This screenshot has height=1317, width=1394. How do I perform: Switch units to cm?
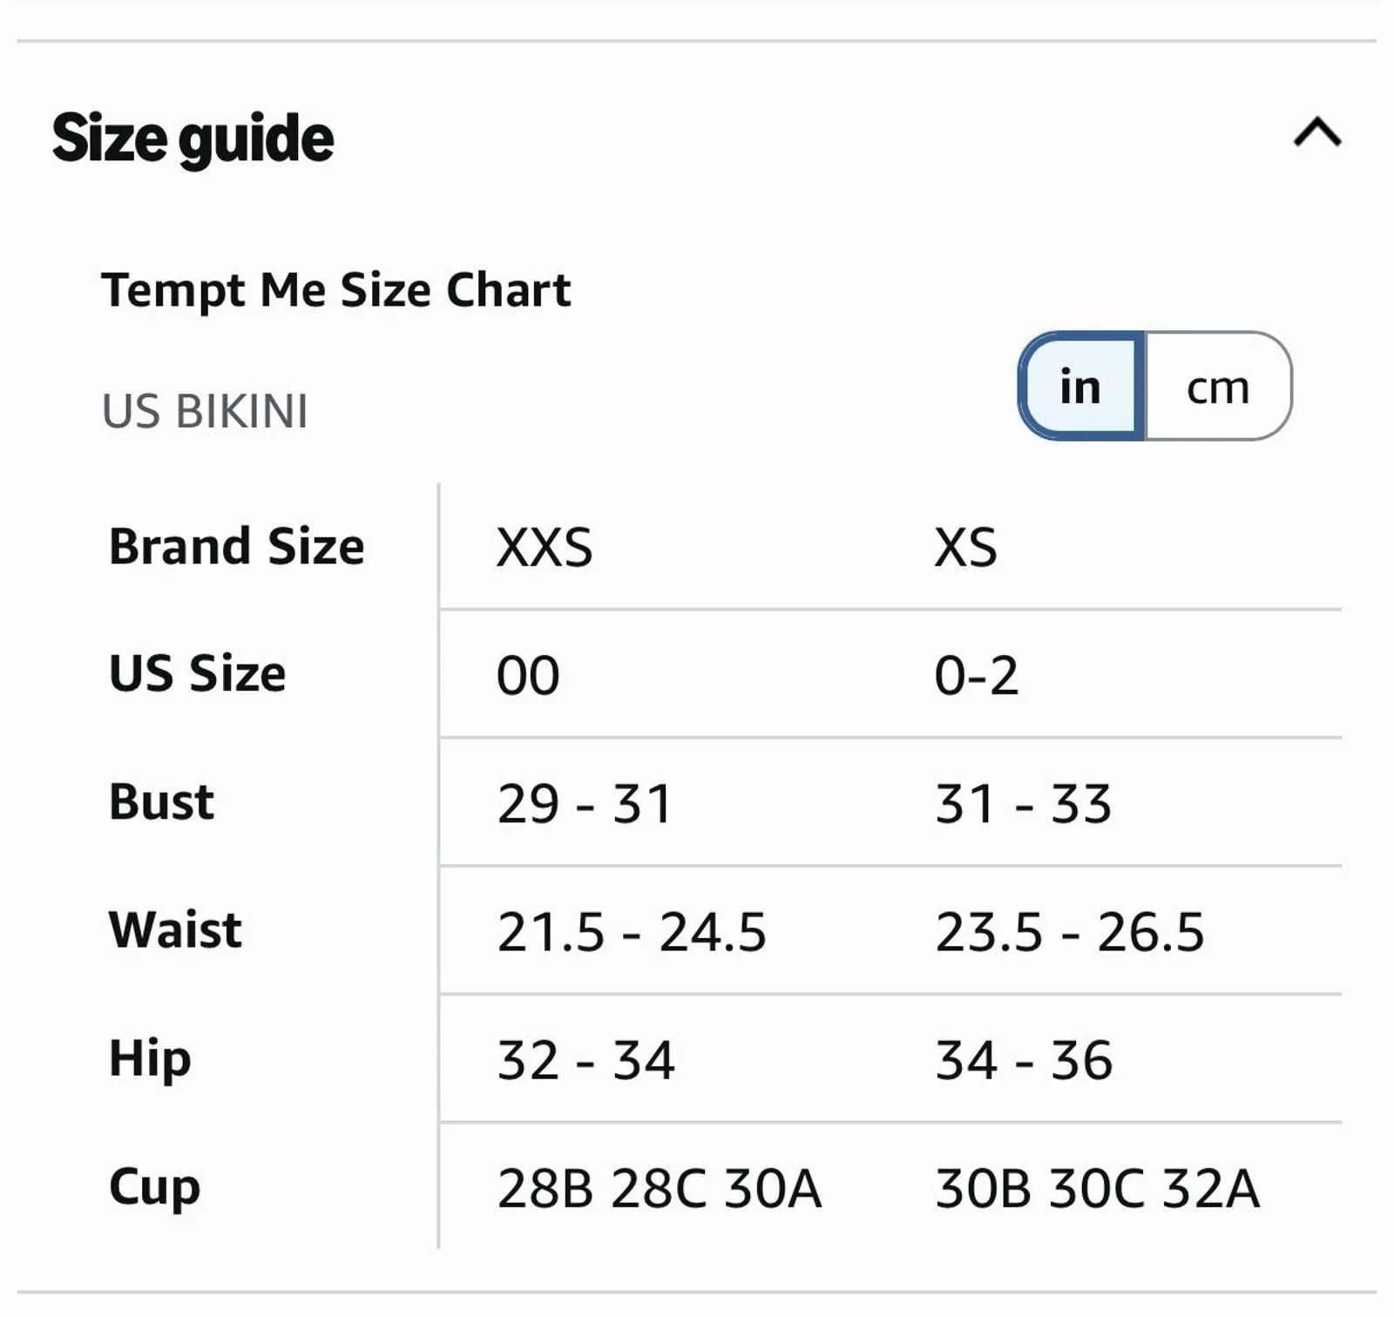(x=1218, y=386)
